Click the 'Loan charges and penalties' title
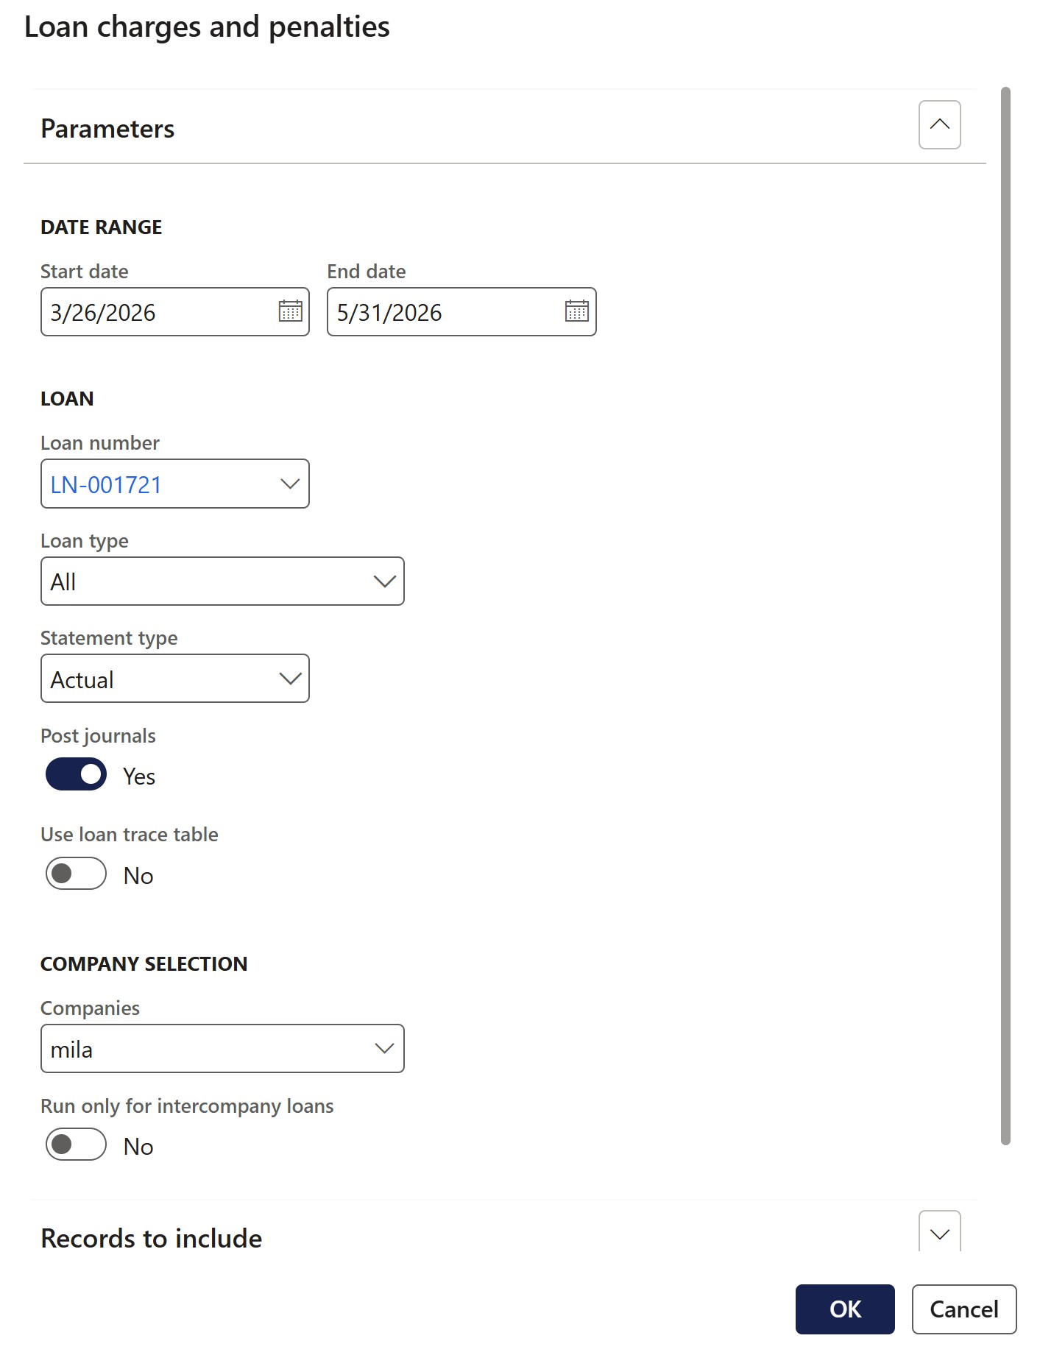This screenshot has height=1355, width=1040. click(207, 27)
